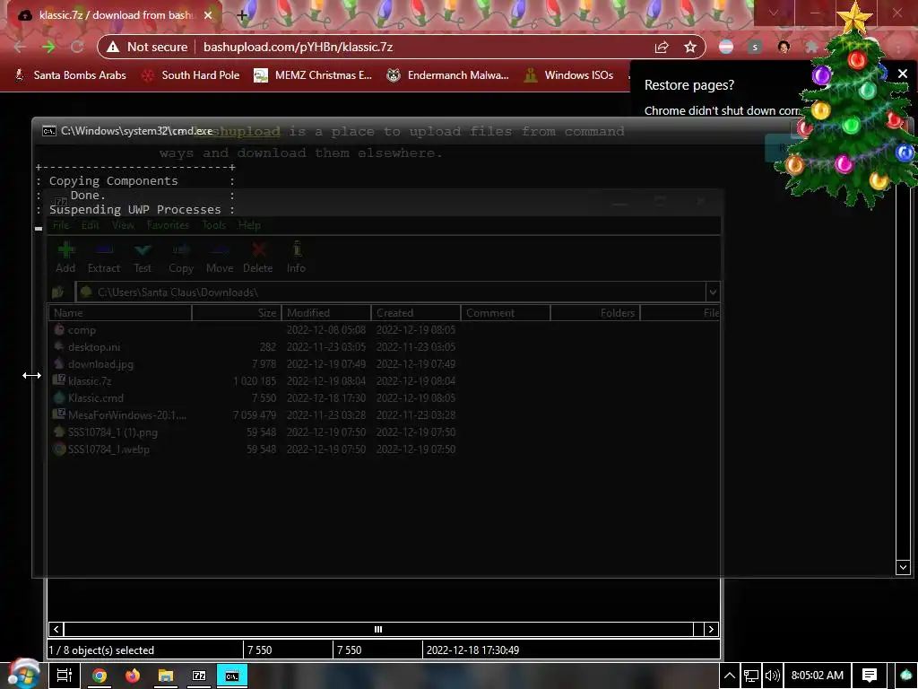Click the Move toolbar icon in 7-Zip
The image size is (918, 689).
point(220,250)
